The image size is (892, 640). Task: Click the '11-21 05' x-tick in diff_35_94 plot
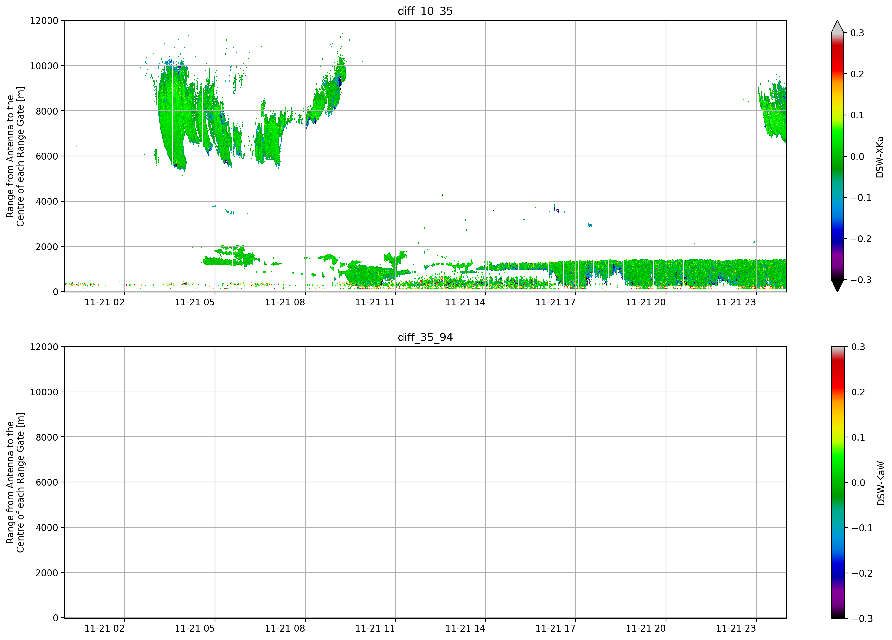click(x=195, y=629)
